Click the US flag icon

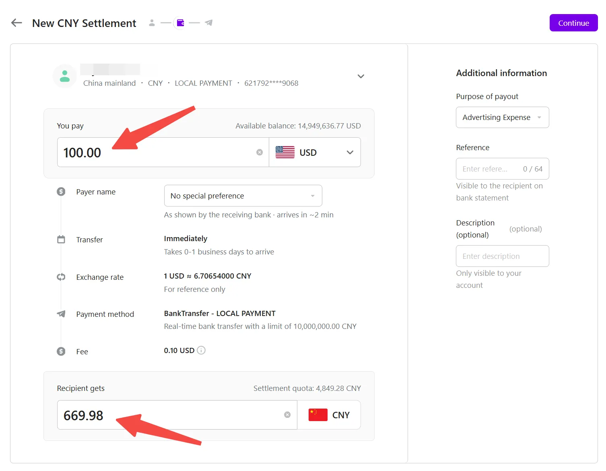[285, 152]
